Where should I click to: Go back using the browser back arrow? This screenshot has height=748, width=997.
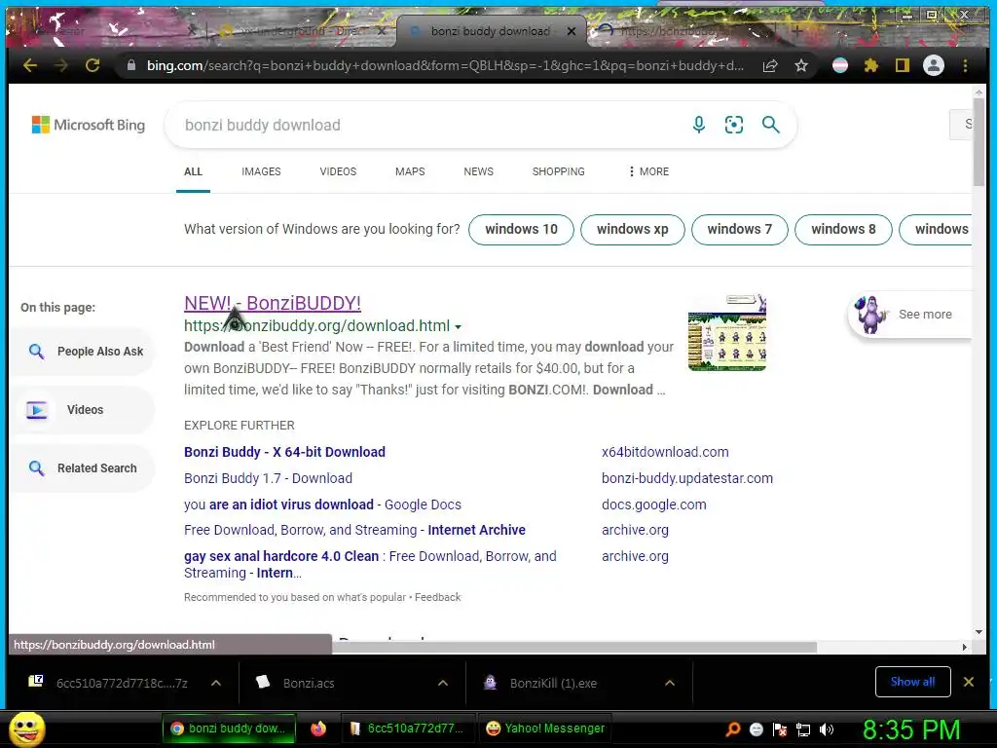[x=29, y=65]
